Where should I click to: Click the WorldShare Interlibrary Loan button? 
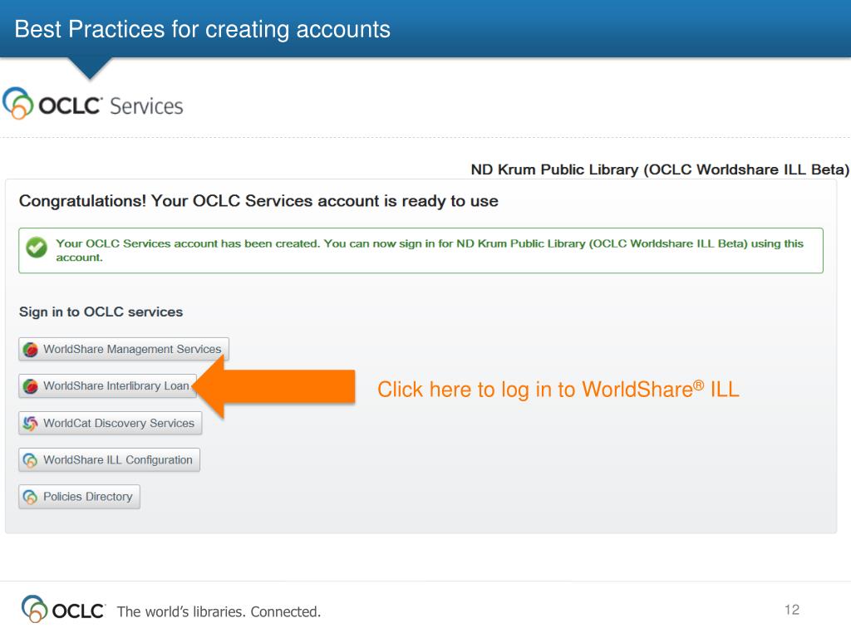click(x=107, y=385)
